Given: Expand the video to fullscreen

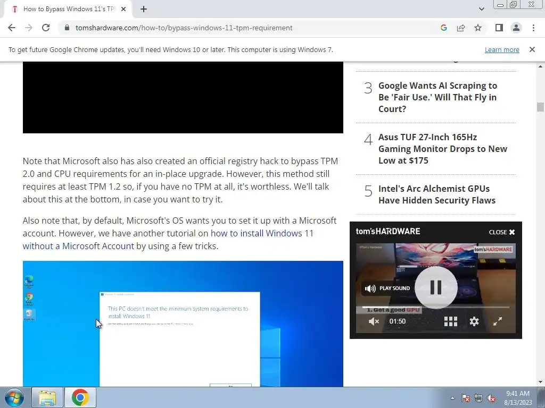Looking at the screenshot, I should [x=498, y=321].
